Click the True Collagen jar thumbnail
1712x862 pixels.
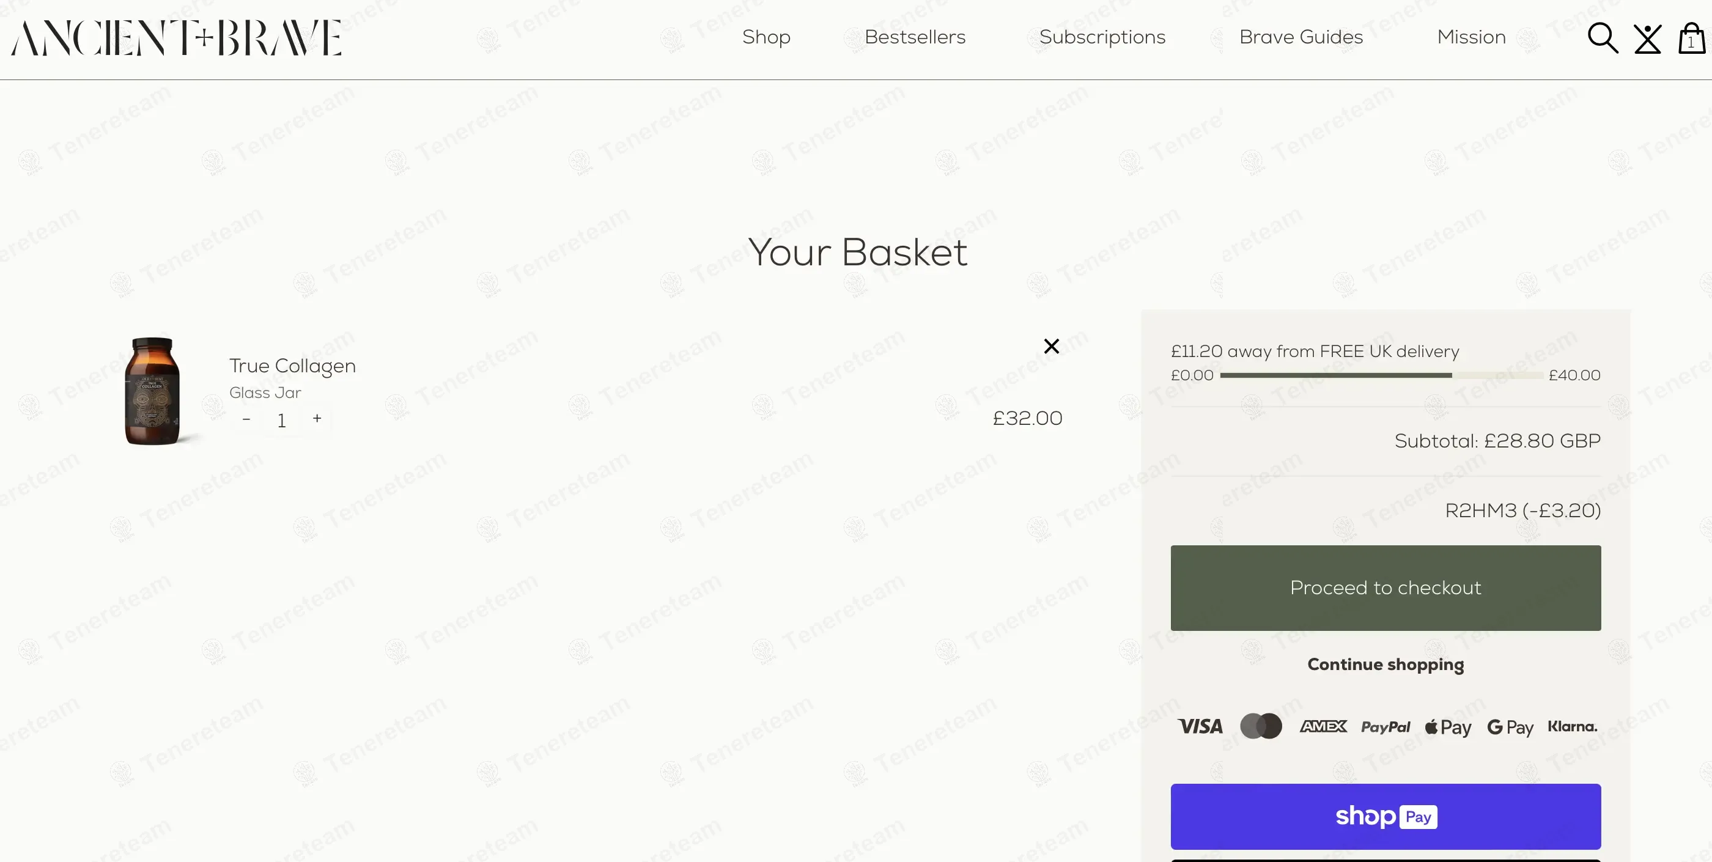pos(152,391)
